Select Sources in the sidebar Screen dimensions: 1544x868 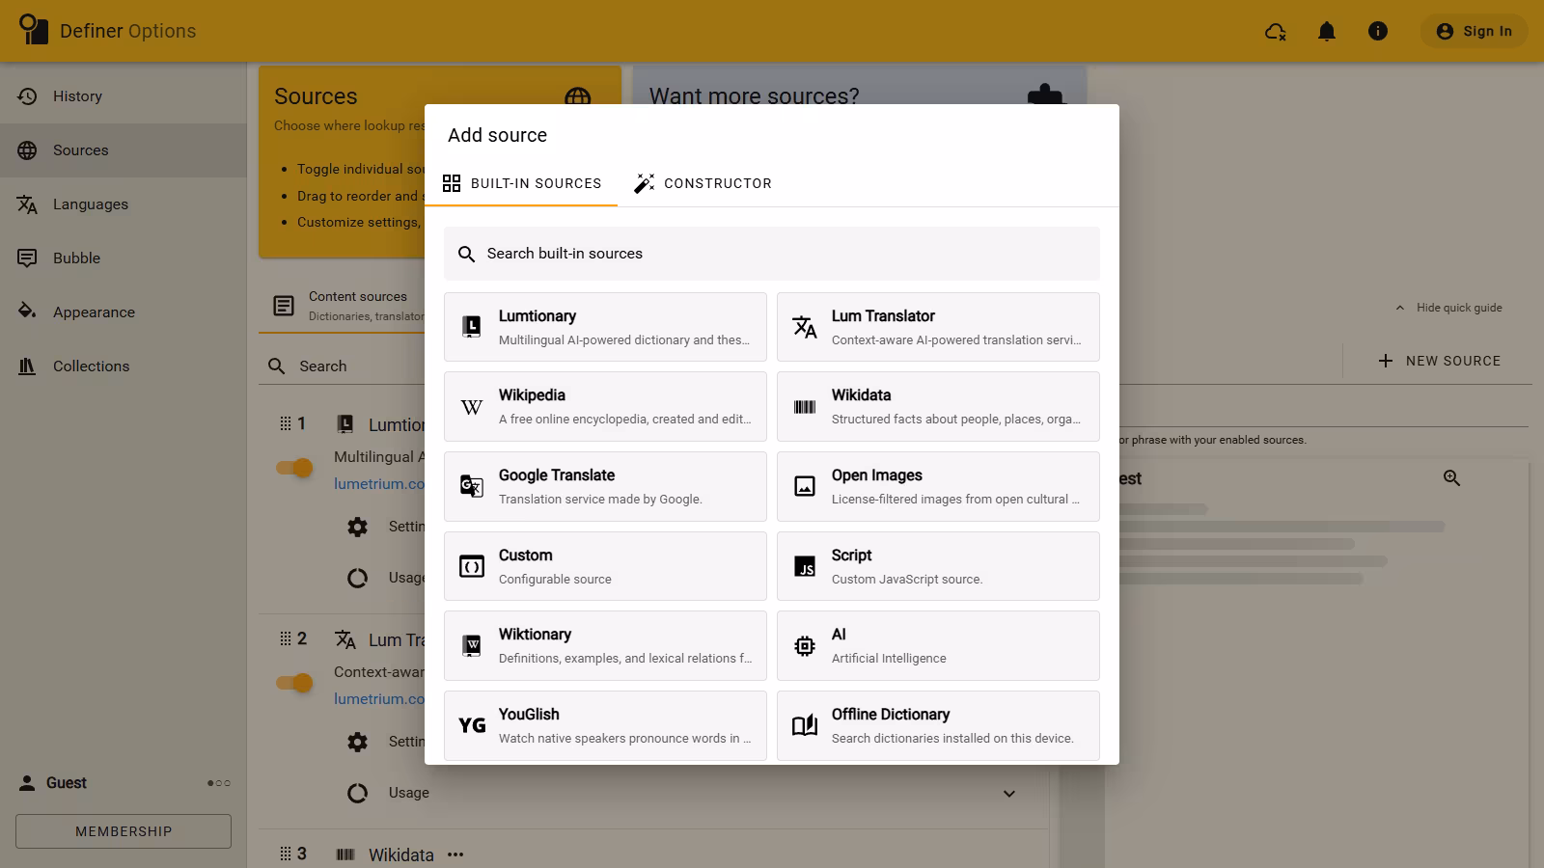[124, 150]
